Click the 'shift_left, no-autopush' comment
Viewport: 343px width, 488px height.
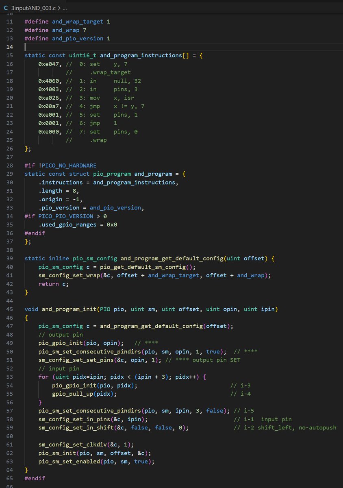[x=297, y=428]
